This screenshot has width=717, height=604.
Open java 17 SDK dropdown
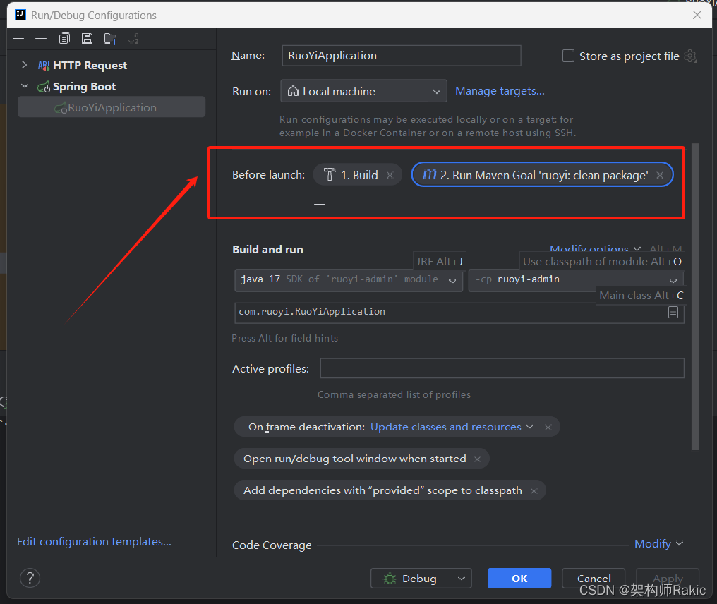point(349,280)
